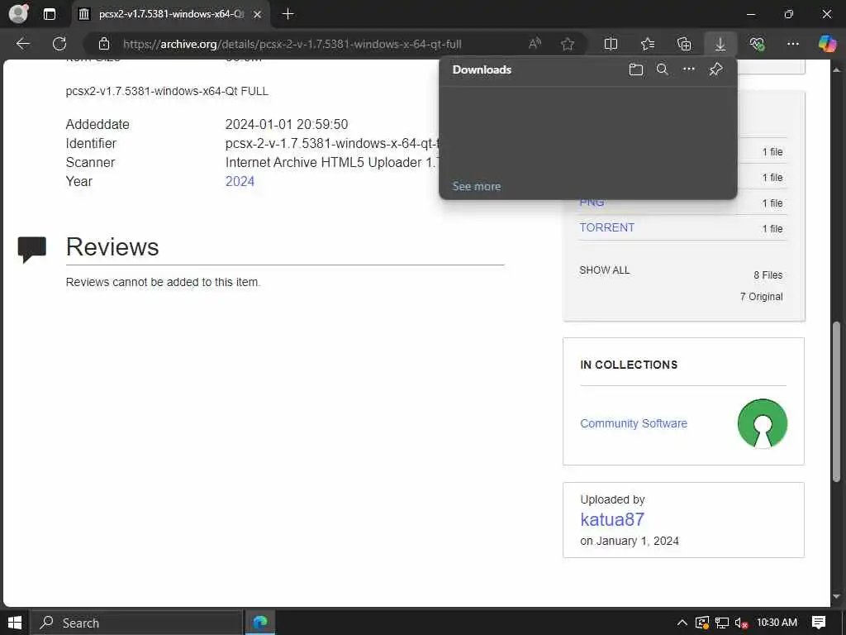Click the scrollbar down arrow
Viewport: 846px width, 635px height.
836,597
